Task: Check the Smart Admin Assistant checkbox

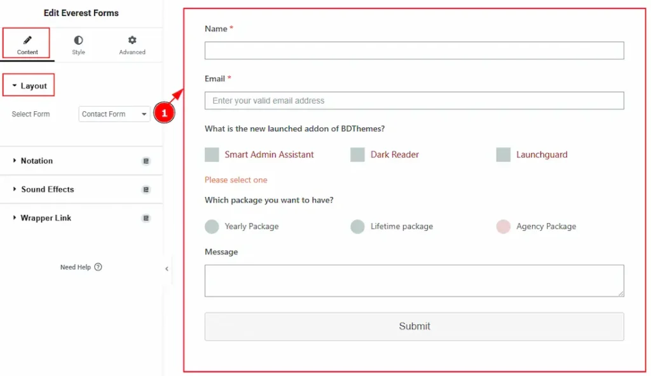Action: 212,155
